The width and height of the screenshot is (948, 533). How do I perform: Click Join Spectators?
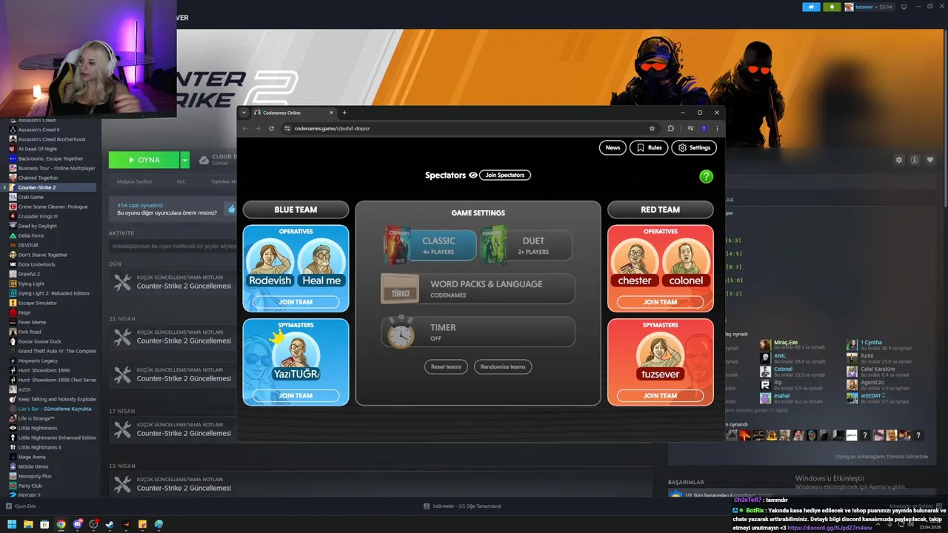[506, 175]
